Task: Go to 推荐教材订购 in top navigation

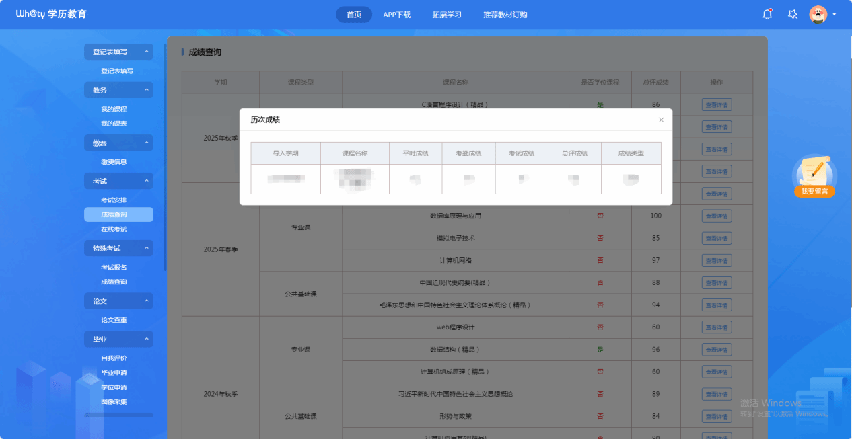Action: [505, 15]
